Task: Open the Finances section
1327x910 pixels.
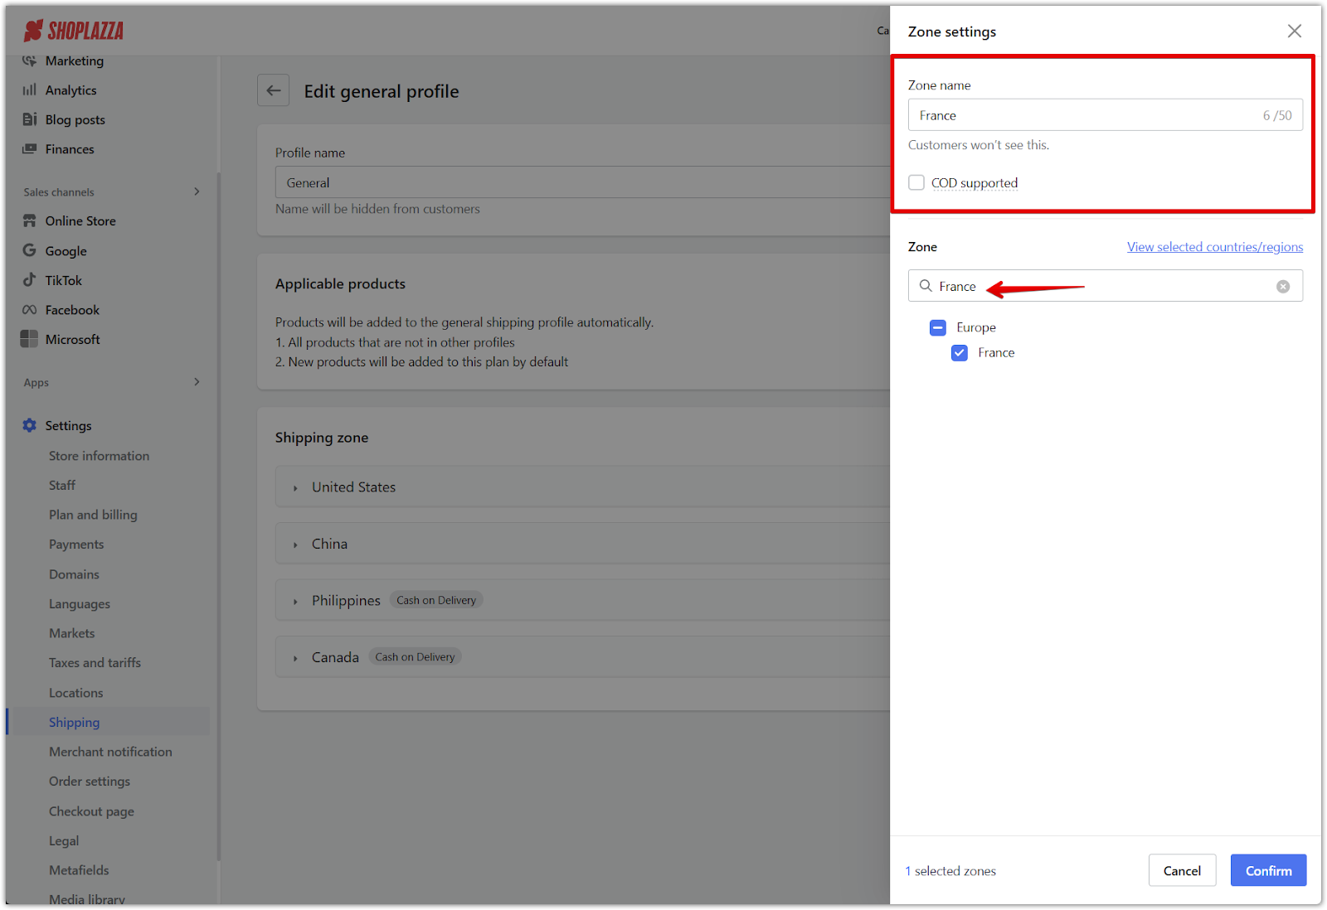Action: (x=70, y=149)
